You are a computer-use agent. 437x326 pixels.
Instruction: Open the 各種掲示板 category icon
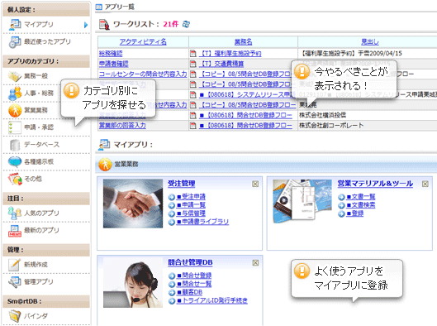(x=15, y=162)
